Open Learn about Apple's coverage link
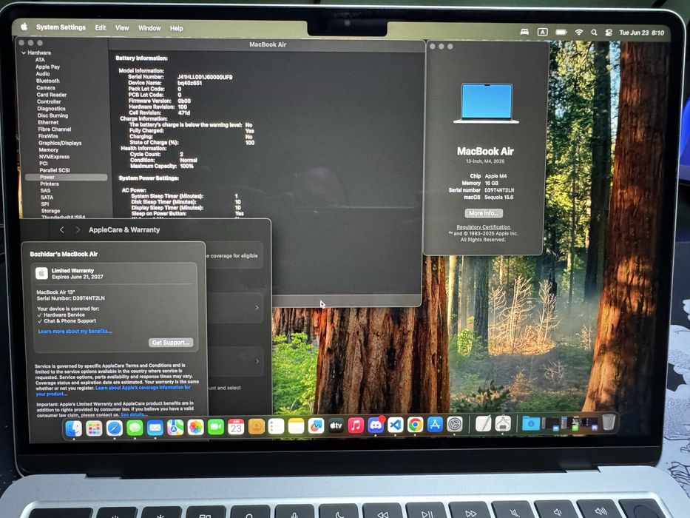Image resolution: width=690 pixels, height=518 pixels. pos(143,388)
